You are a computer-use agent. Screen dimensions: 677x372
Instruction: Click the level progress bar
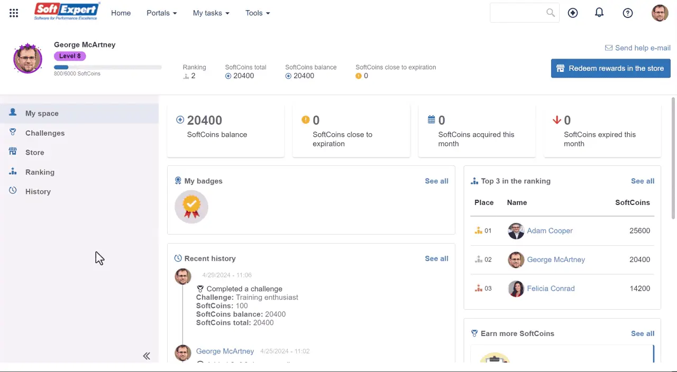click(107, 68)
